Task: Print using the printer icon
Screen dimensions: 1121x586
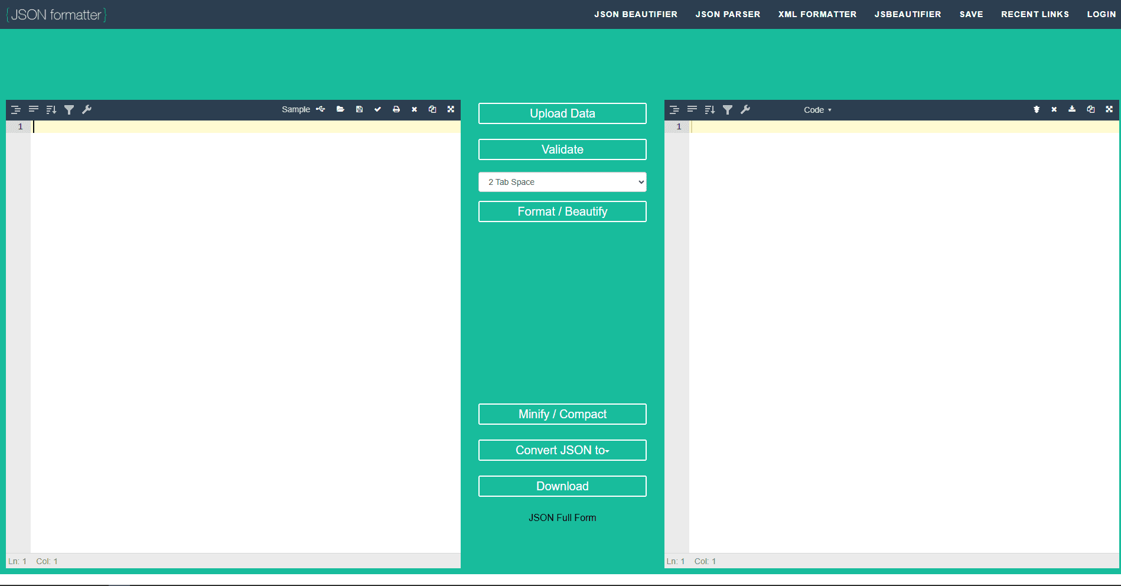Action: [396, 109]
